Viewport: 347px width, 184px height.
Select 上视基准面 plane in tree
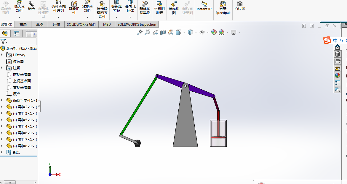coord(22,81)
